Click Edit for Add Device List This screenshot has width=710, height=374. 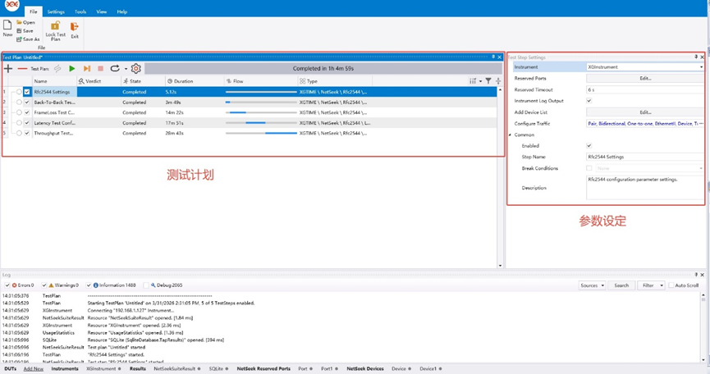(x=645, y=112)
